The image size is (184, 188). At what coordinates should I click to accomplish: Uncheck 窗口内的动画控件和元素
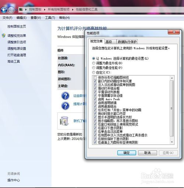click(x=95, y=81)
